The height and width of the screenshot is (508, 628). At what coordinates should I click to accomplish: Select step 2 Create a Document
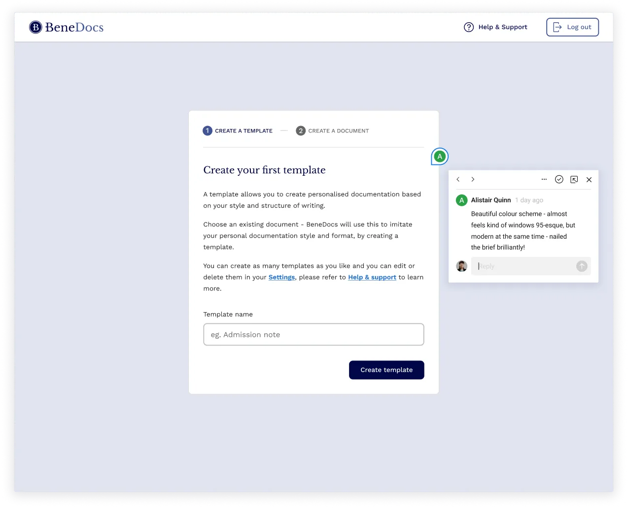(332, 130)
